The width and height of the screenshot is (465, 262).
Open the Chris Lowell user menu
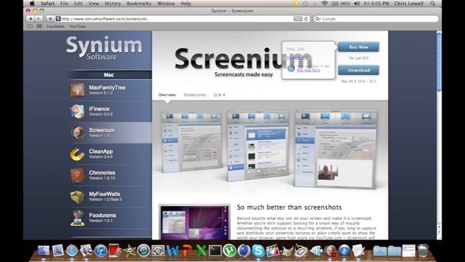click(x=408, y=3)
